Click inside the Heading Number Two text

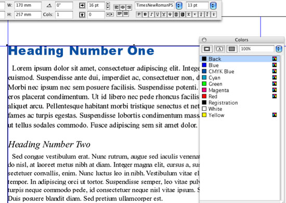[49, 144]
